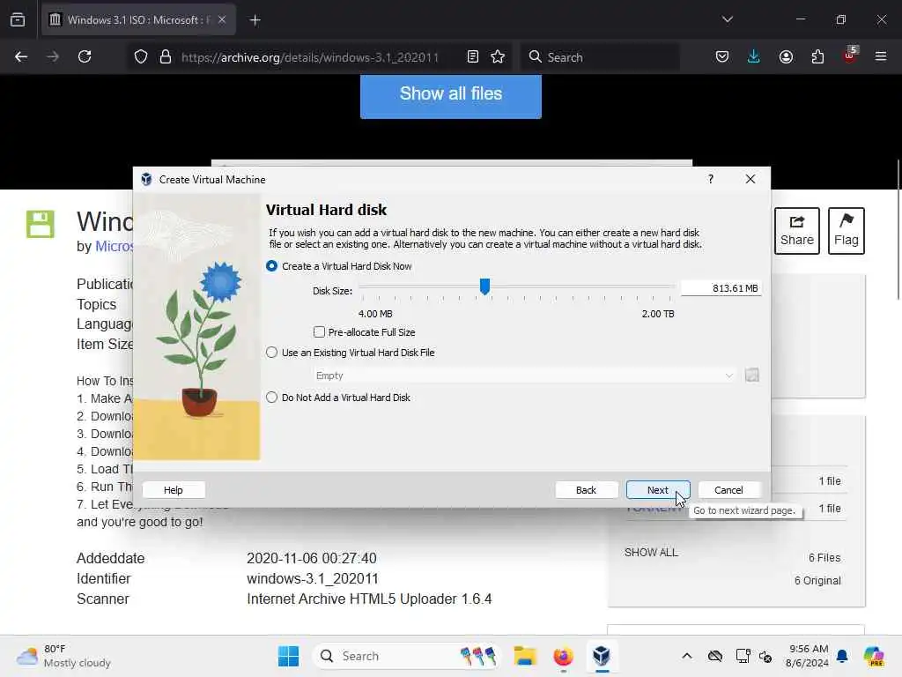Open Firefox account icon
Viewport: 902px width, 677px height.
coord(787,57)
